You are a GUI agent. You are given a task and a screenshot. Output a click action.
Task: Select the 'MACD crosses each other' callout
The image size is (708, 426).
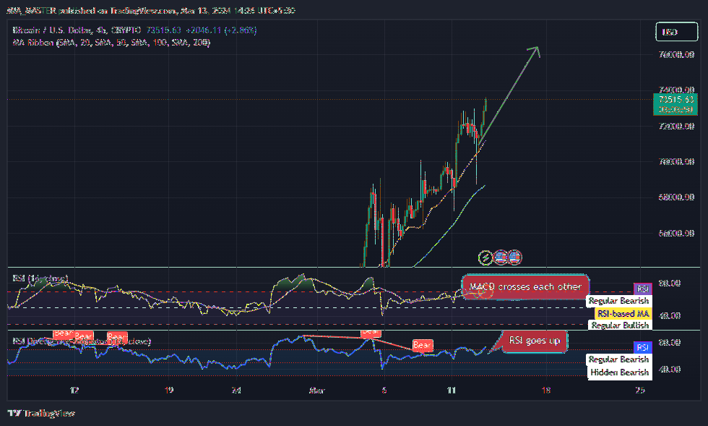(x=526, y=286)
